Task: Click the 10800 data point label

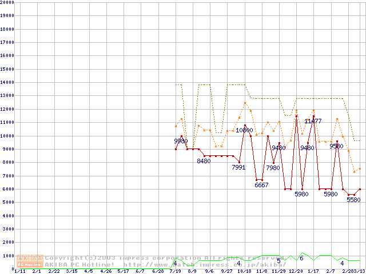Action: (244, 130)
